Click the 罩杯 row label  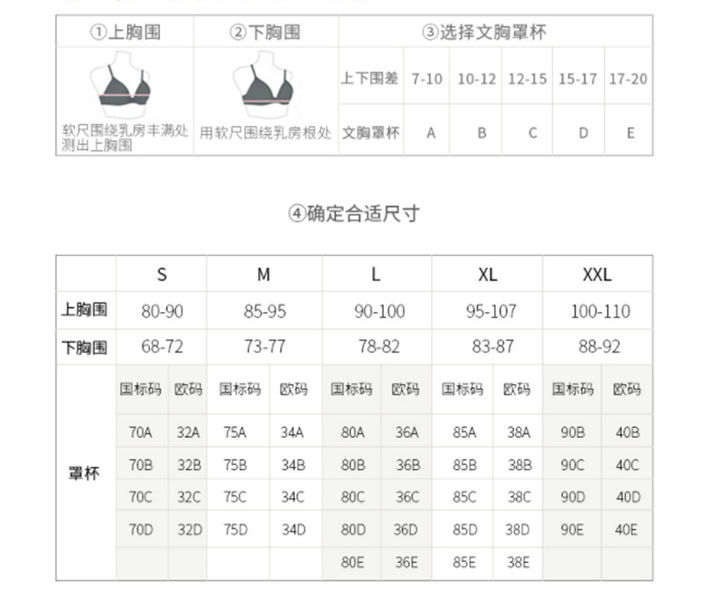[x=85, y=473]
